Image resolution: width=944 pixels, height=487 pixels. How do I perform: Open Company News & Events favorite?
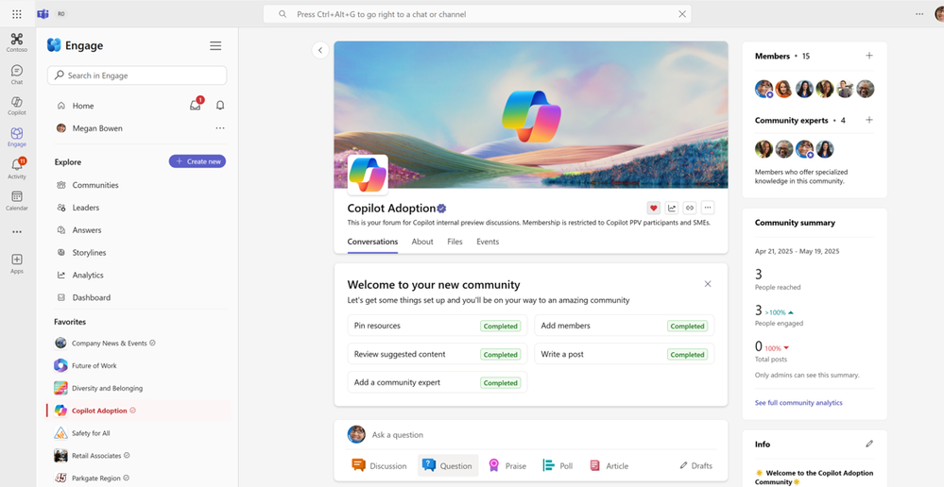click(x=109, y=343)
